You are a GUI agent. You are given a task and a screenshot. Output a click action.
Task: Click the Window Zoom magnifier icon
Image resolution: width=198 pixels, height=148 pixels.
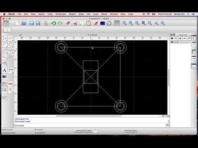(x=156, y=23)
